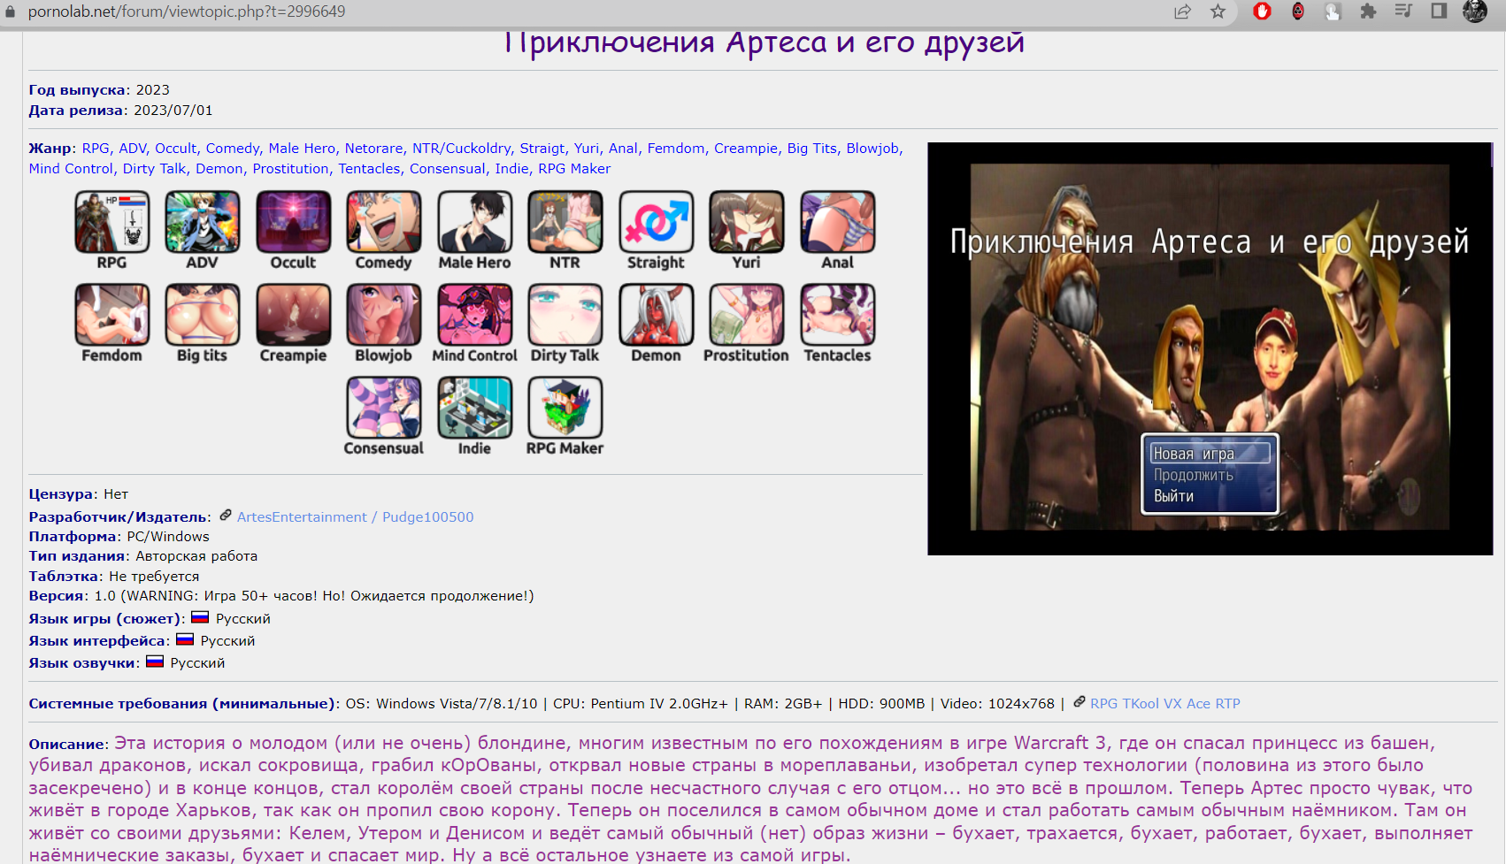The height and width of the screenshot is (864, 1506).
Task: Select the Consensual text link in genres
Action: click(x=448, y=169)
